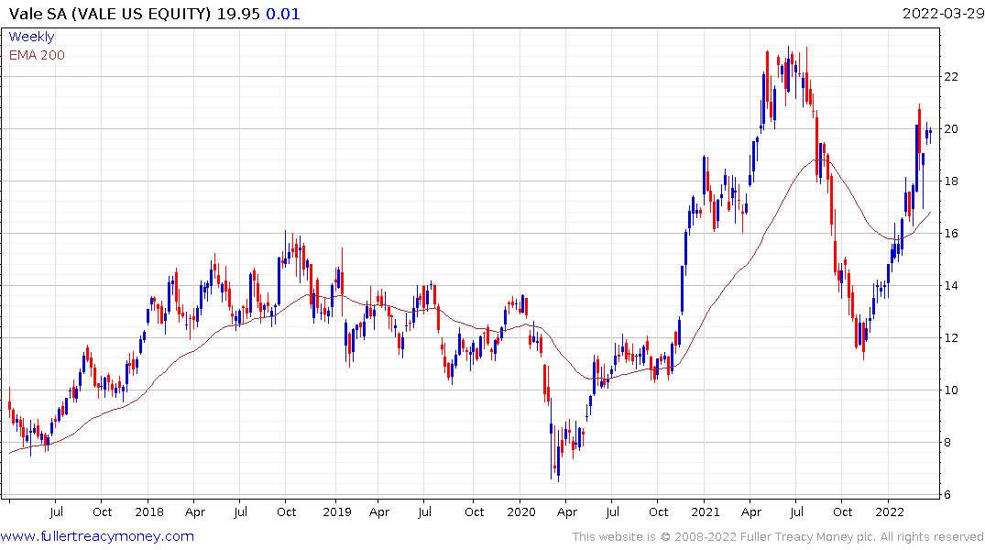Image resolution: width=985 pixels, height=550 pixels.
Task: Click the 10 price axis label
Action: [x=951, y=390]
